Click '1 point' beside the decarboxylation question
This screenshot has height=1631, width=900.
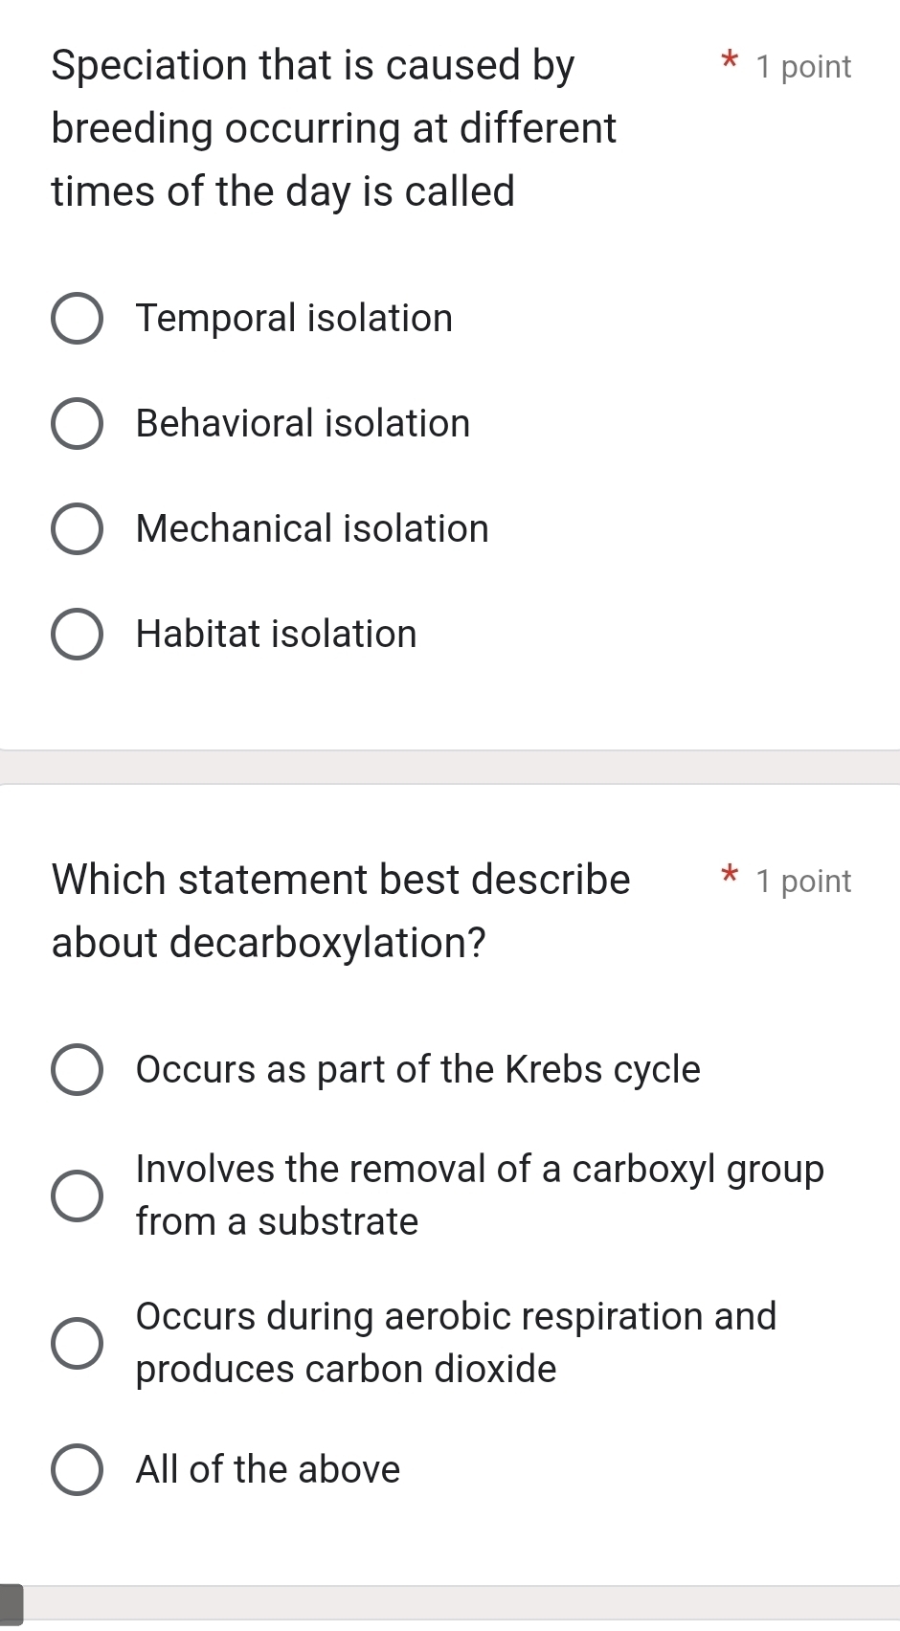[x=802, y=882]
